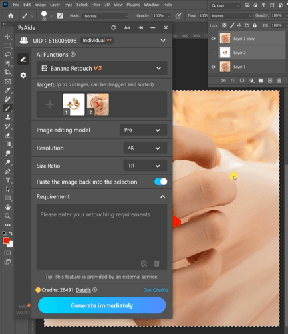Select the Lasso tool
Viewport: 288px width, 334px height.
click(8, 55)
